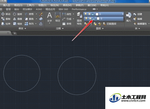The image size is (150, 109).
Task: Click white color swatch in top layer row
Action: coord(97,14)
